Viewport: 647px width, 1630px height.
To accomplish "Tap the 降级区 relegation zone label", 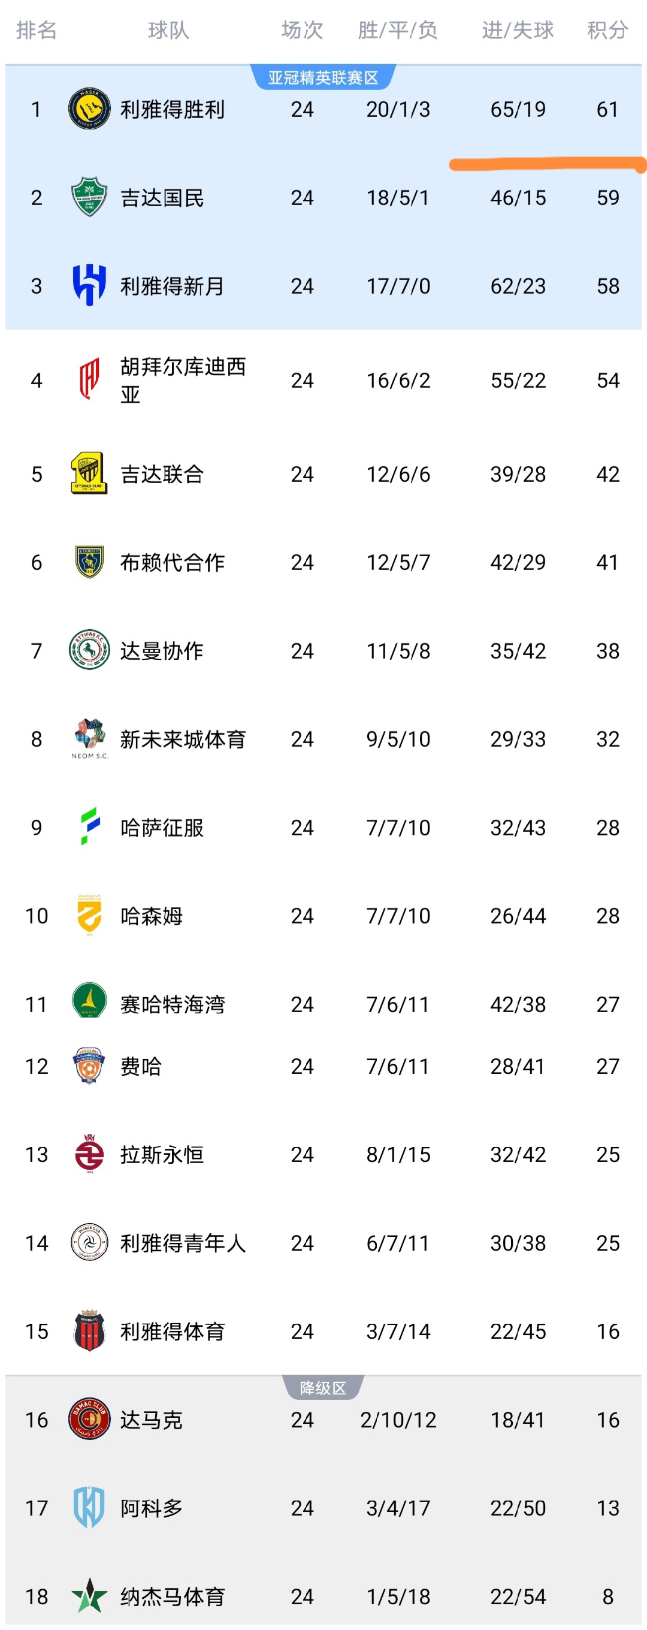I will (323, 1388).
